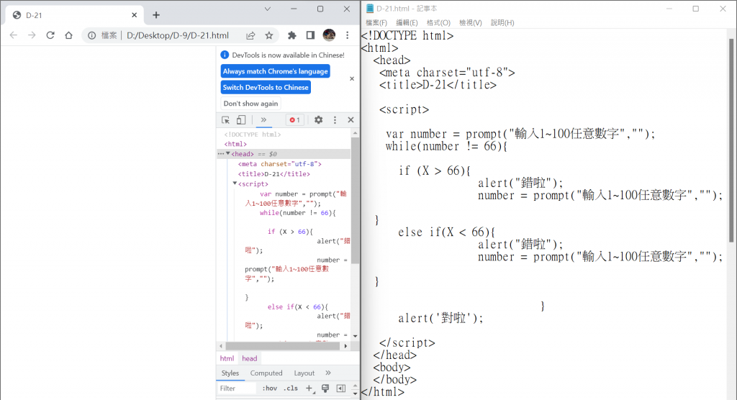Toggle rendering emulations paintbrush icon
Viewport: 737px width, 400px height.
tap(325, 388)
